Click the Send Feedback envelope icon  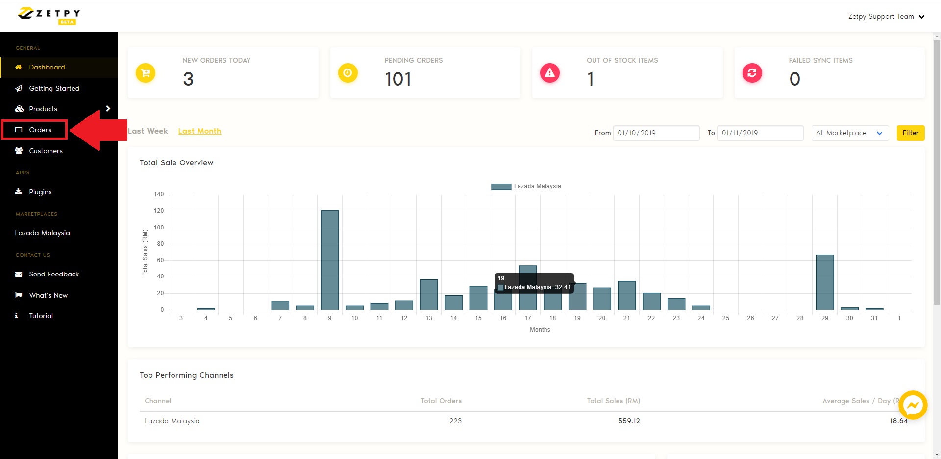click(19, 274)
